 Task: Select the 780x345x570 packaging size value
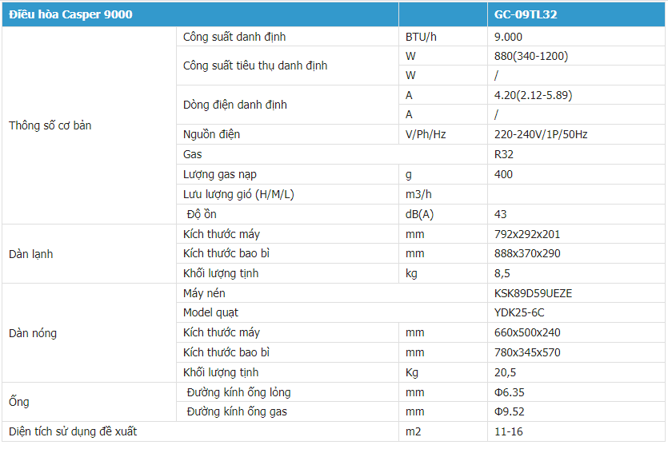[527, 352]
